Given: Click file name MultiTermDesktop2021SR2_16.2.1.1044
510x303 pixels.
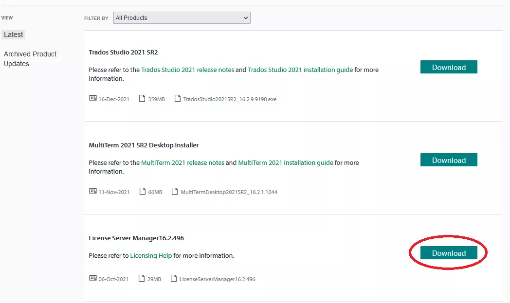Looking at the screenshot, I should 229,192.
